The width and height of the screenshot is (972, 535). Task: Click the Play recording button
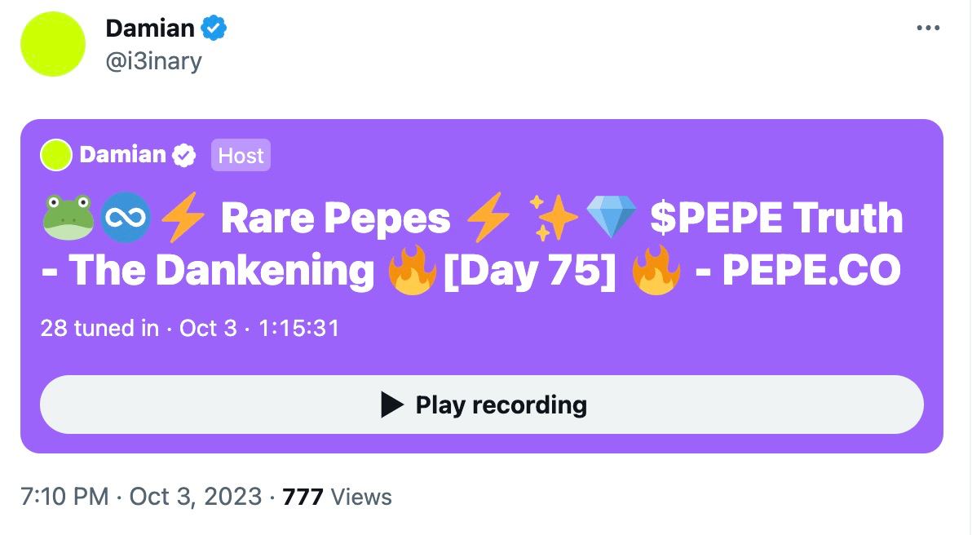(482, 405)
